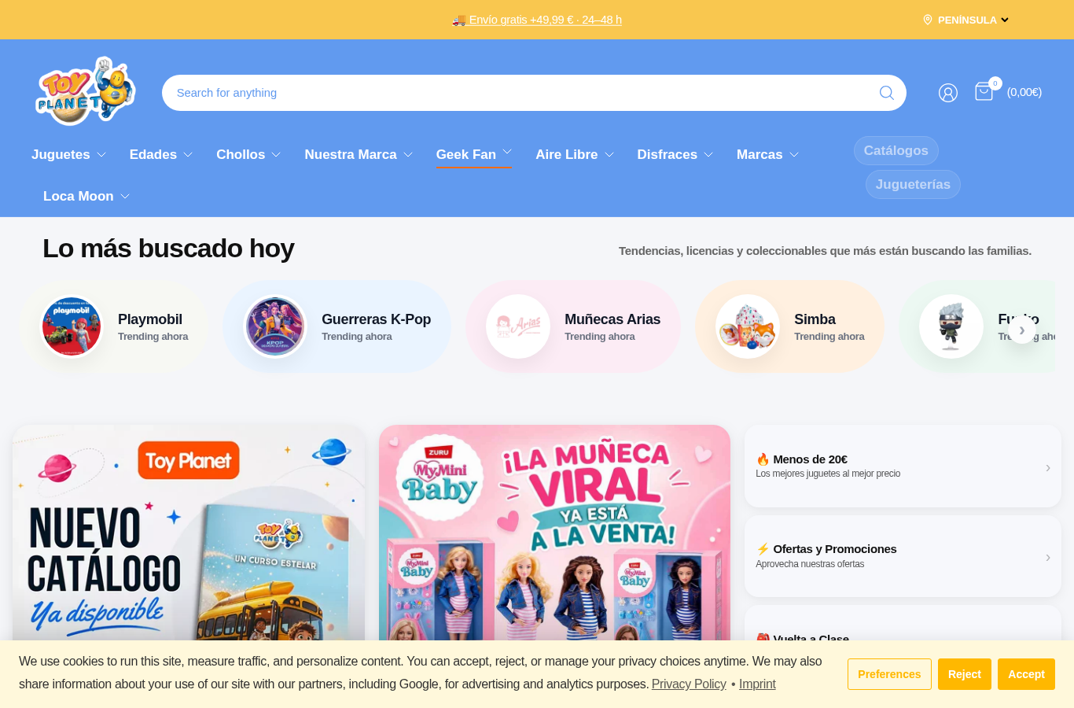Open the Imprint link
The height and width of the screenshot is (708, 1074).
coord(757,684)
